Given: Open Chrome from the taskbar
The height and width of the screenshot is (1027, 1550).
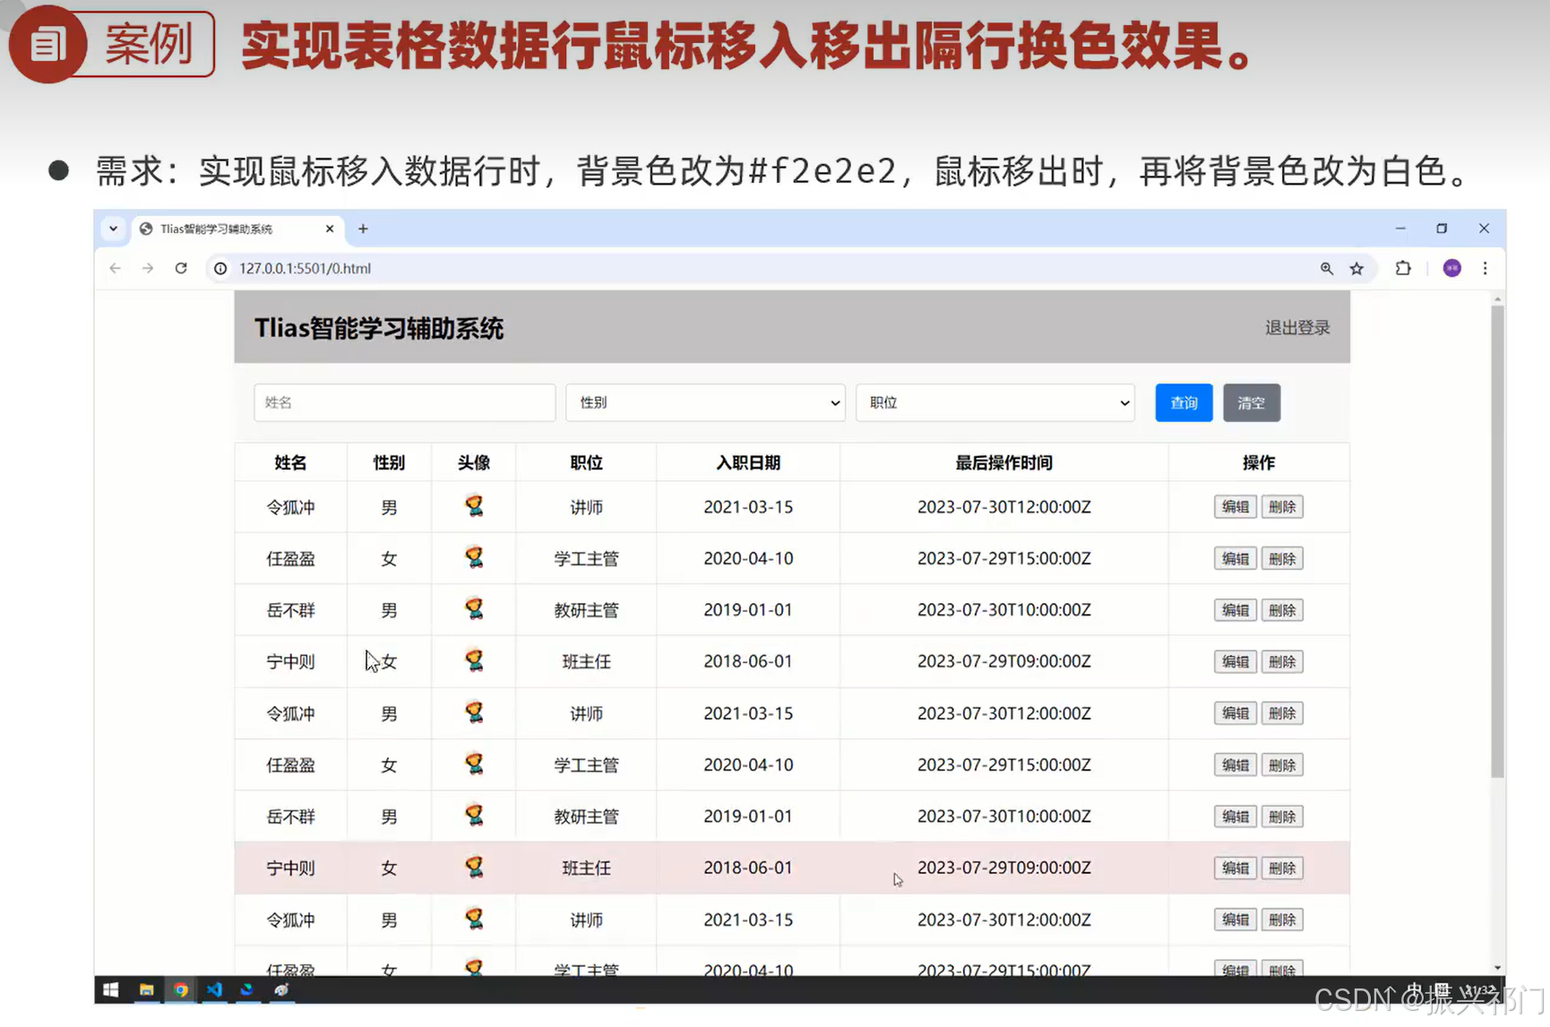Looking at the screenshot, I should pyautogui.click(x=181, y=990).
